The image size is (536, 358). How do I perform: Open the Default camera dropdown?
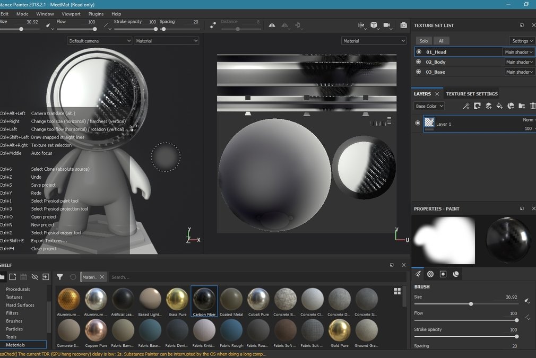click(99, 41)
